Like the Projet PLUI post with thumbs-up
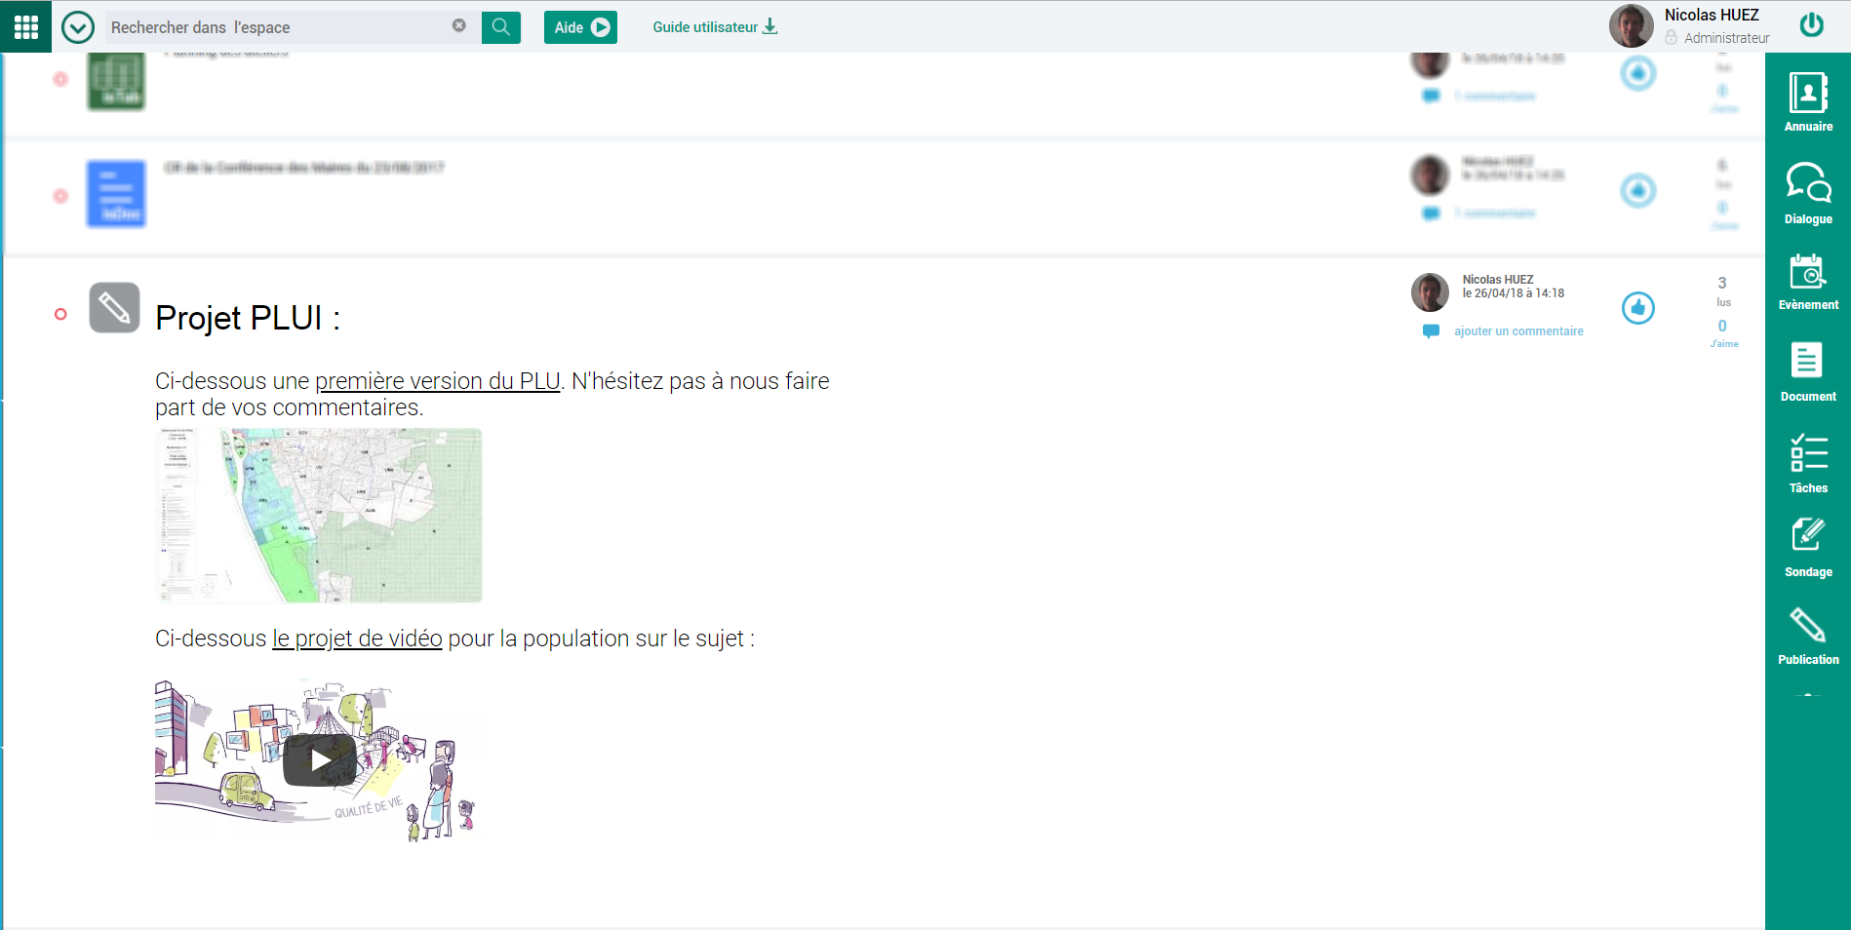 1638,308
